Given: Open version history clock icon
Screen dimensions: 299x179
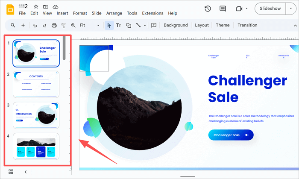Looking at the screenshot, I should click(208, 9).
